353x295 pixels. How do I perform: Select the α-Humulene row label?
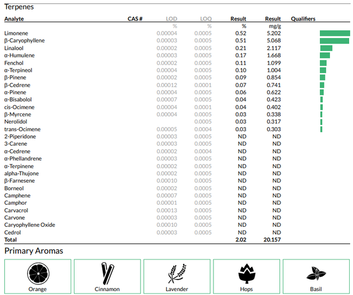tap(19, 55)
